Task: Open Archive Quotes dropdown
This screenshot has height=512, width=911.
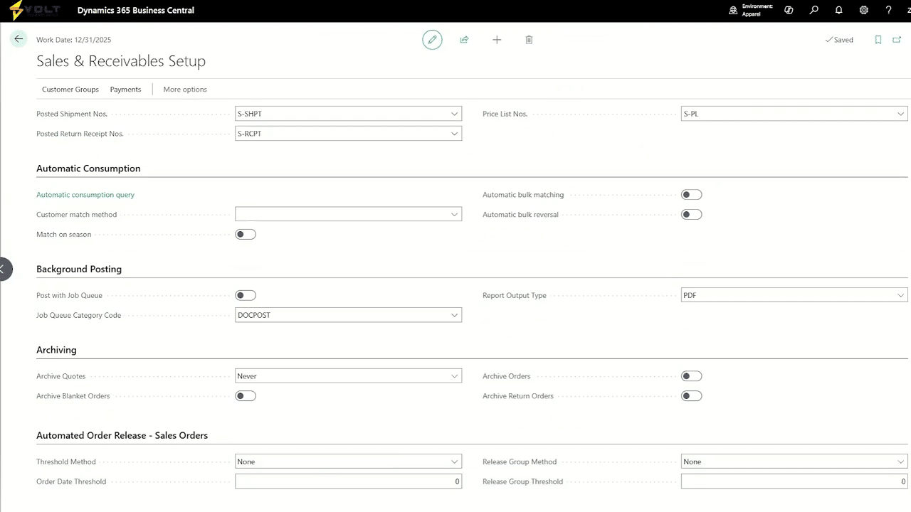Action: [x=454, y=375]
